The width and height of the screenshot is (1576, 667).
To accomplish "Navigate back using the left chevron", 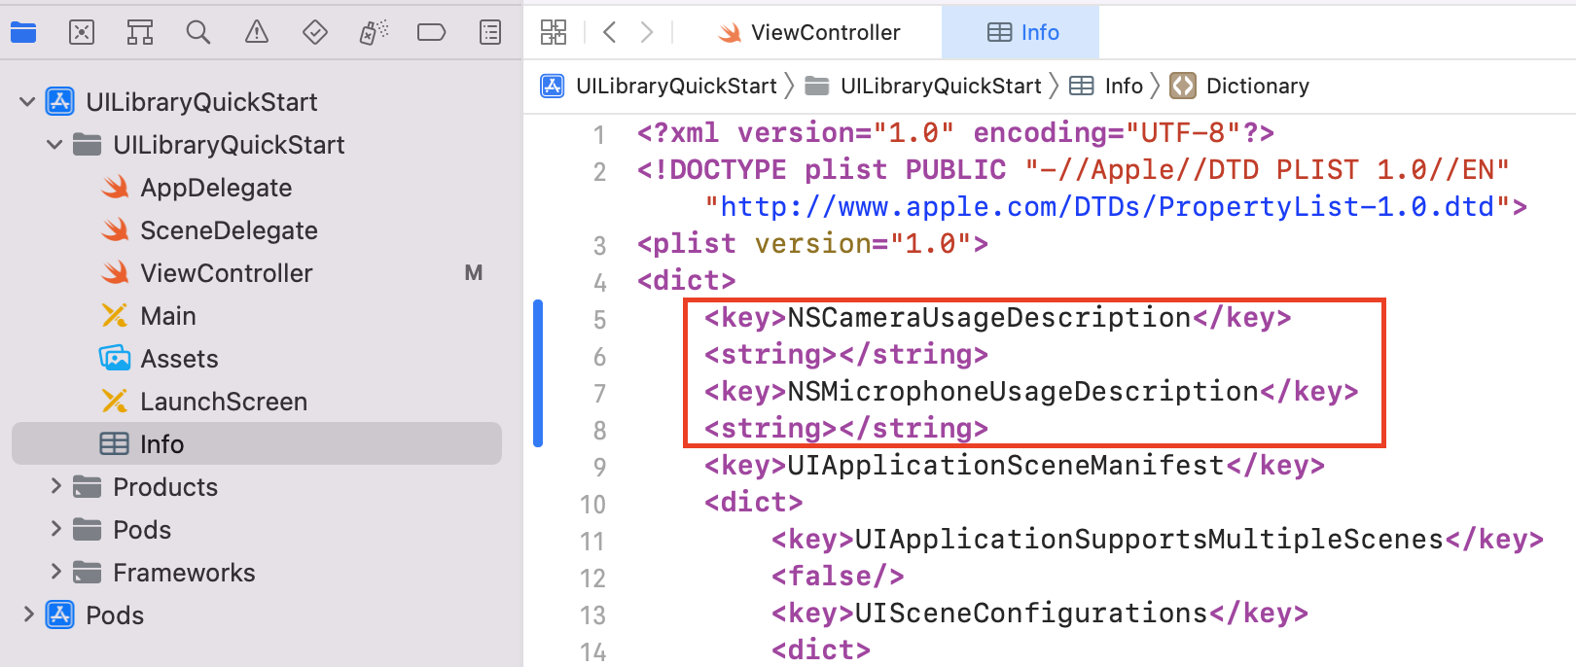I will (610, 31).
